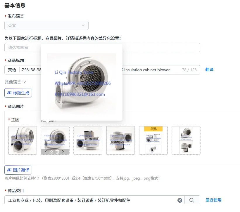Click the 基本信息 heading
Screen dimensions: 240x212
[15, 5]
